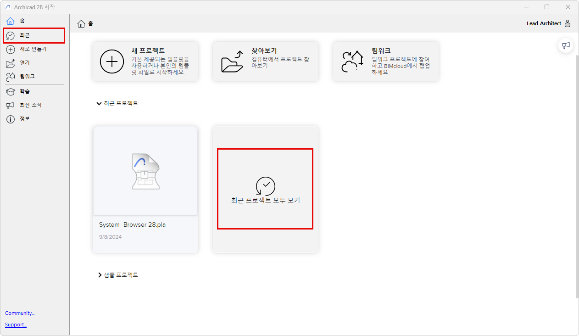The width and height of the screenshot is (579, 336).
Task: Maximize the Archicad 28 window
Action: [x=547, y=7]
